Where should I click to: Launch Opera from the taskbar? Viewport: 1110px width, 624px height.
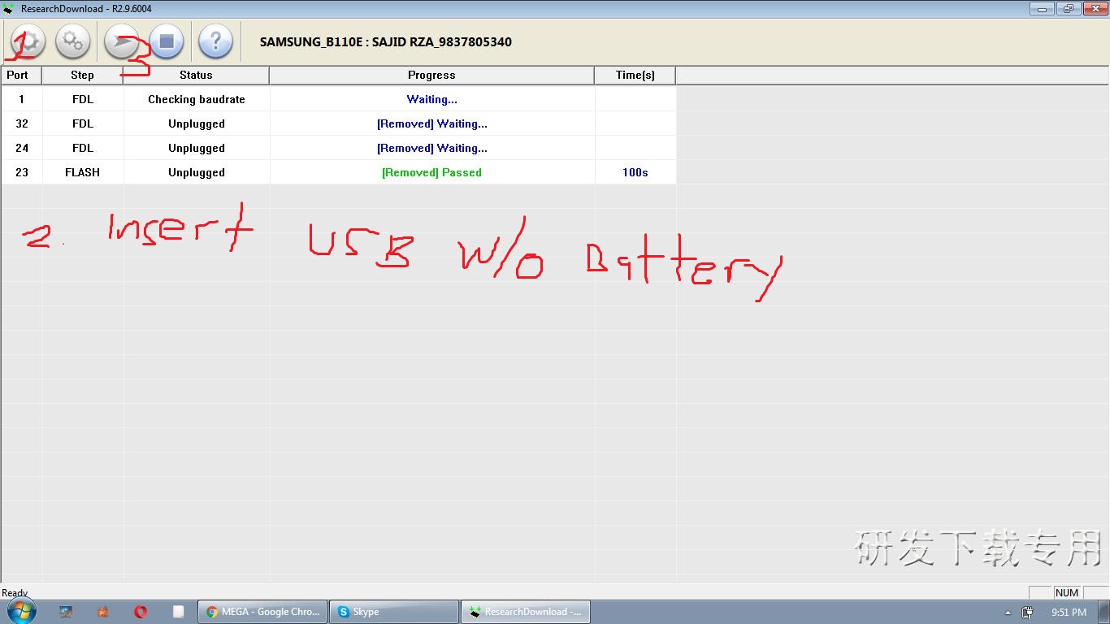tap(141, 612)
